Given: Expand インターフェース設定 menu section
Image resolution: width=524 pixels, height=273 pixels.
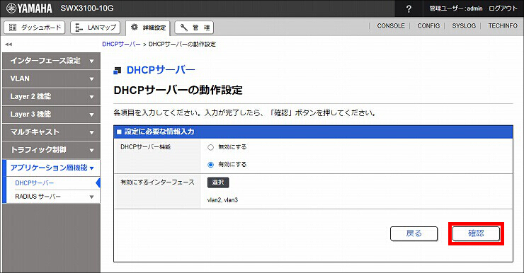Looking at the screenshot, I should pyautogui.click(x=51, y=61).
